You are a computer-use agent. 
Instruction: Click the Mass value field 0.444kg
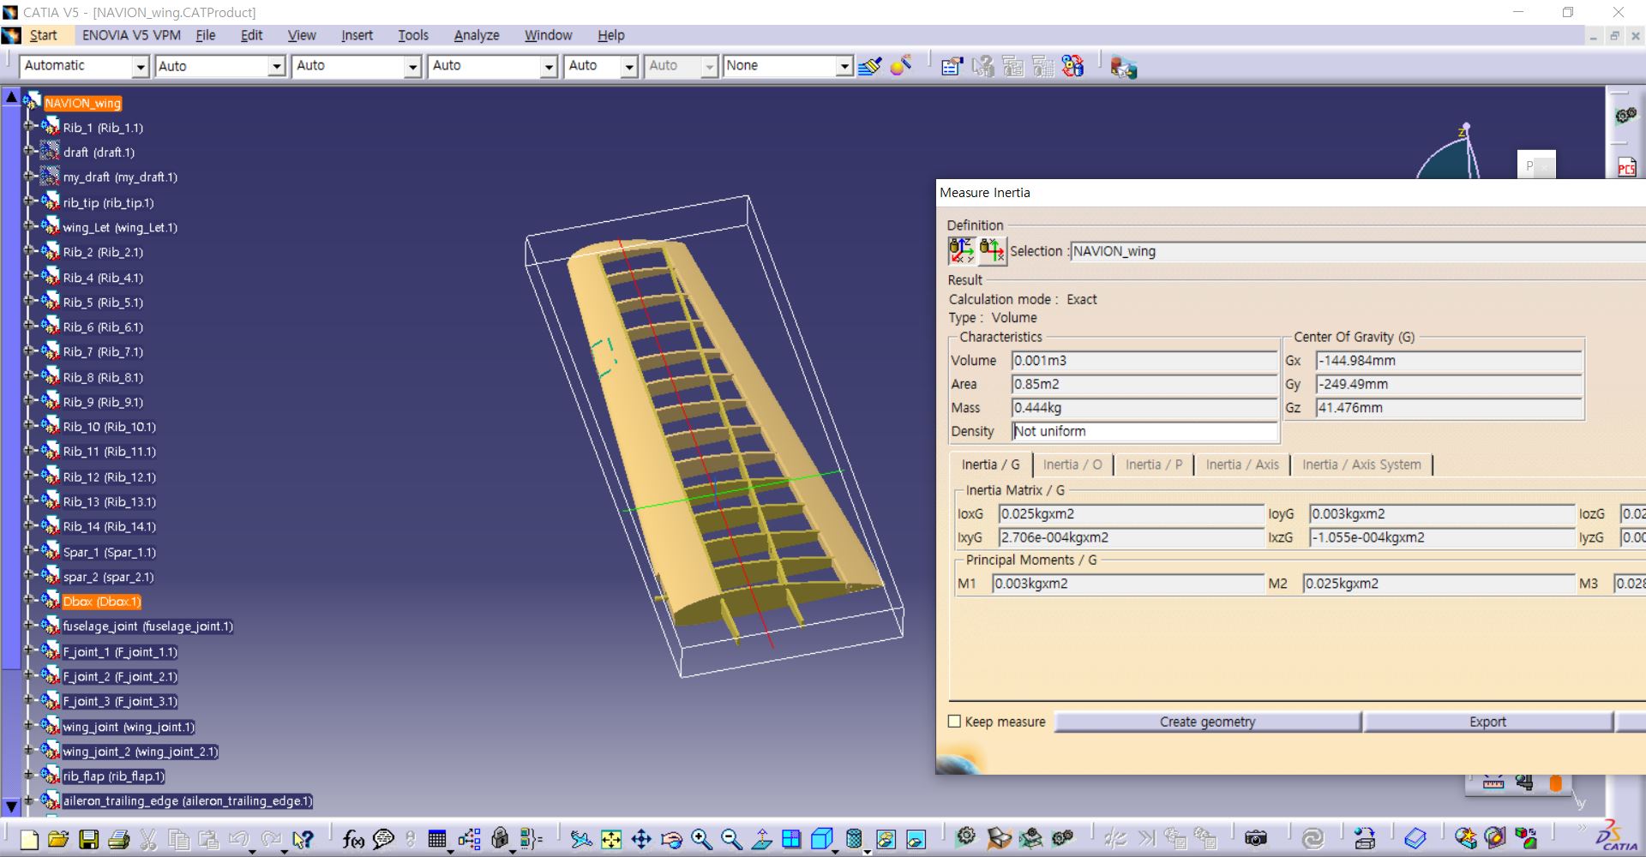pyautogui.click(x=1144, y=408)
